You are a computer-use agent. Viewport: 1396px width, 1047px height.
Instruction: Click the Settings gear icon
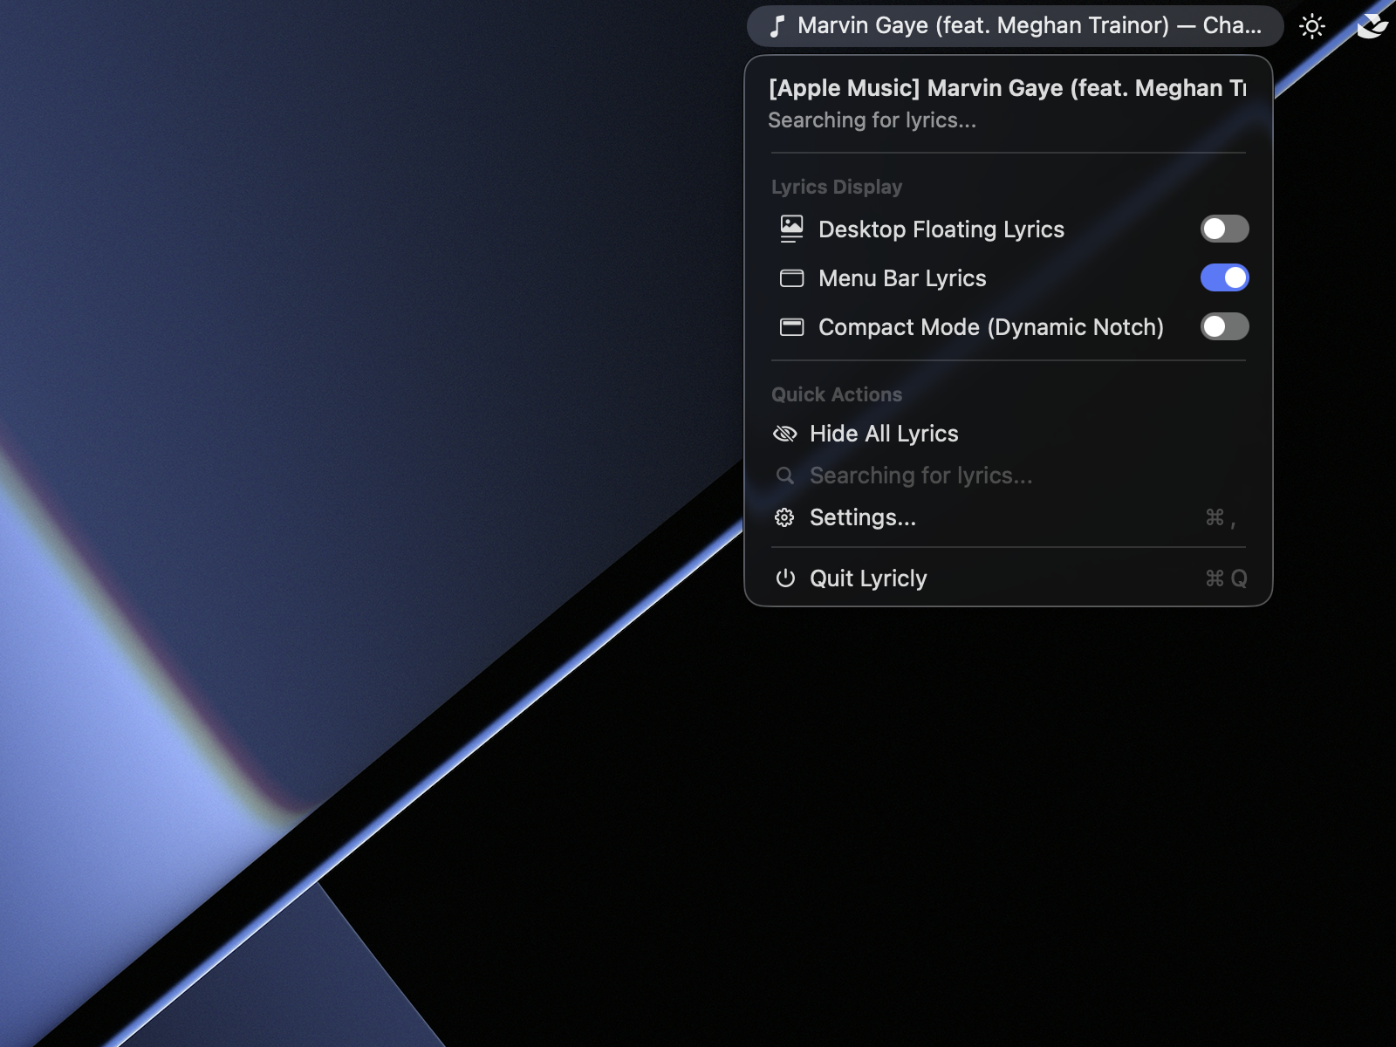click(x=784, y=517)
